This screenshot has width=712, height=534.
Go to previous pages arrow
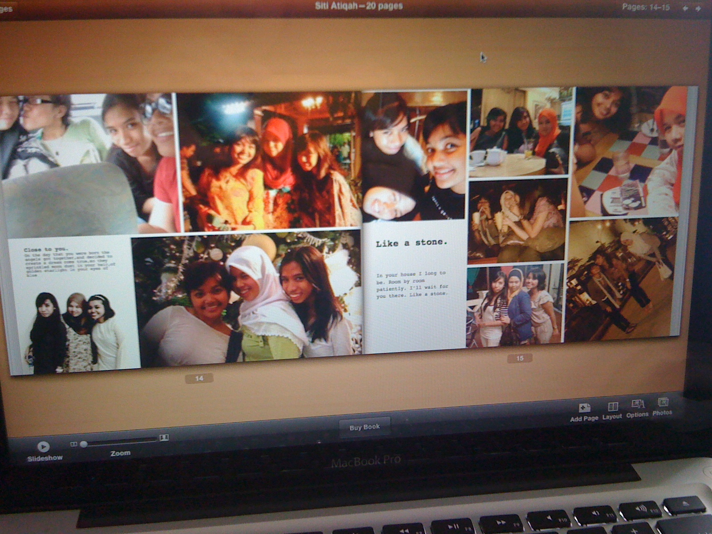click(685, 8)
